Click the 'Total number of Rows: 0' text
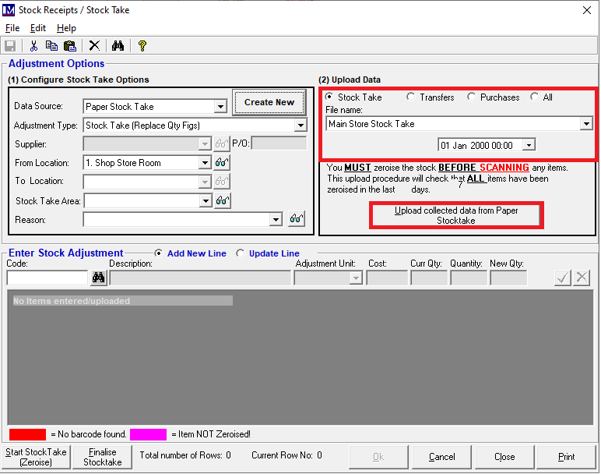Screen dimensions: 601x474 click(x=185, y=455)
